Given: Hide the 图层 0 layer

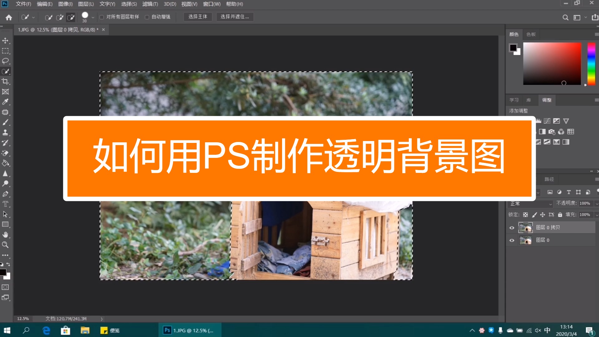Looking at the screenshot, I should click(x=512, y=240).
